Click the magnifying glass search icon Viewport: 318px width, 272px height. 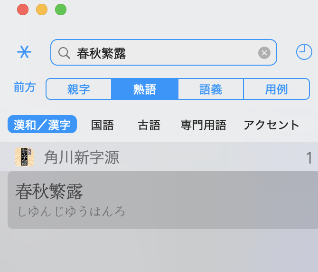click(x=64, y=53)
